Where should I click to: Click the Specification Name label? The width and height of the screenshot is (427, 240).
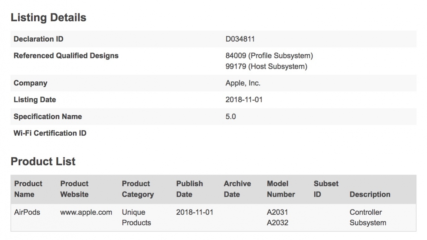tap(48, 116)
